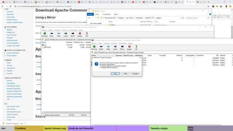Click Testar icon in commons-lang3 7-Zip window
233x131 pixels.
click(59, 33)
